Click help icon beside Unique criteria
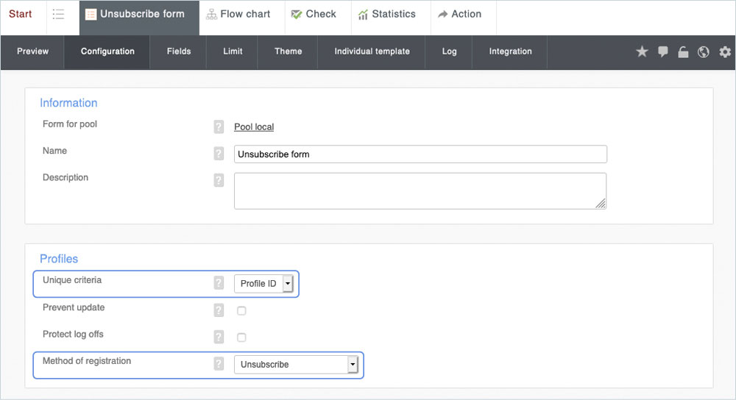Screen dimensions: 736x400 219,283
